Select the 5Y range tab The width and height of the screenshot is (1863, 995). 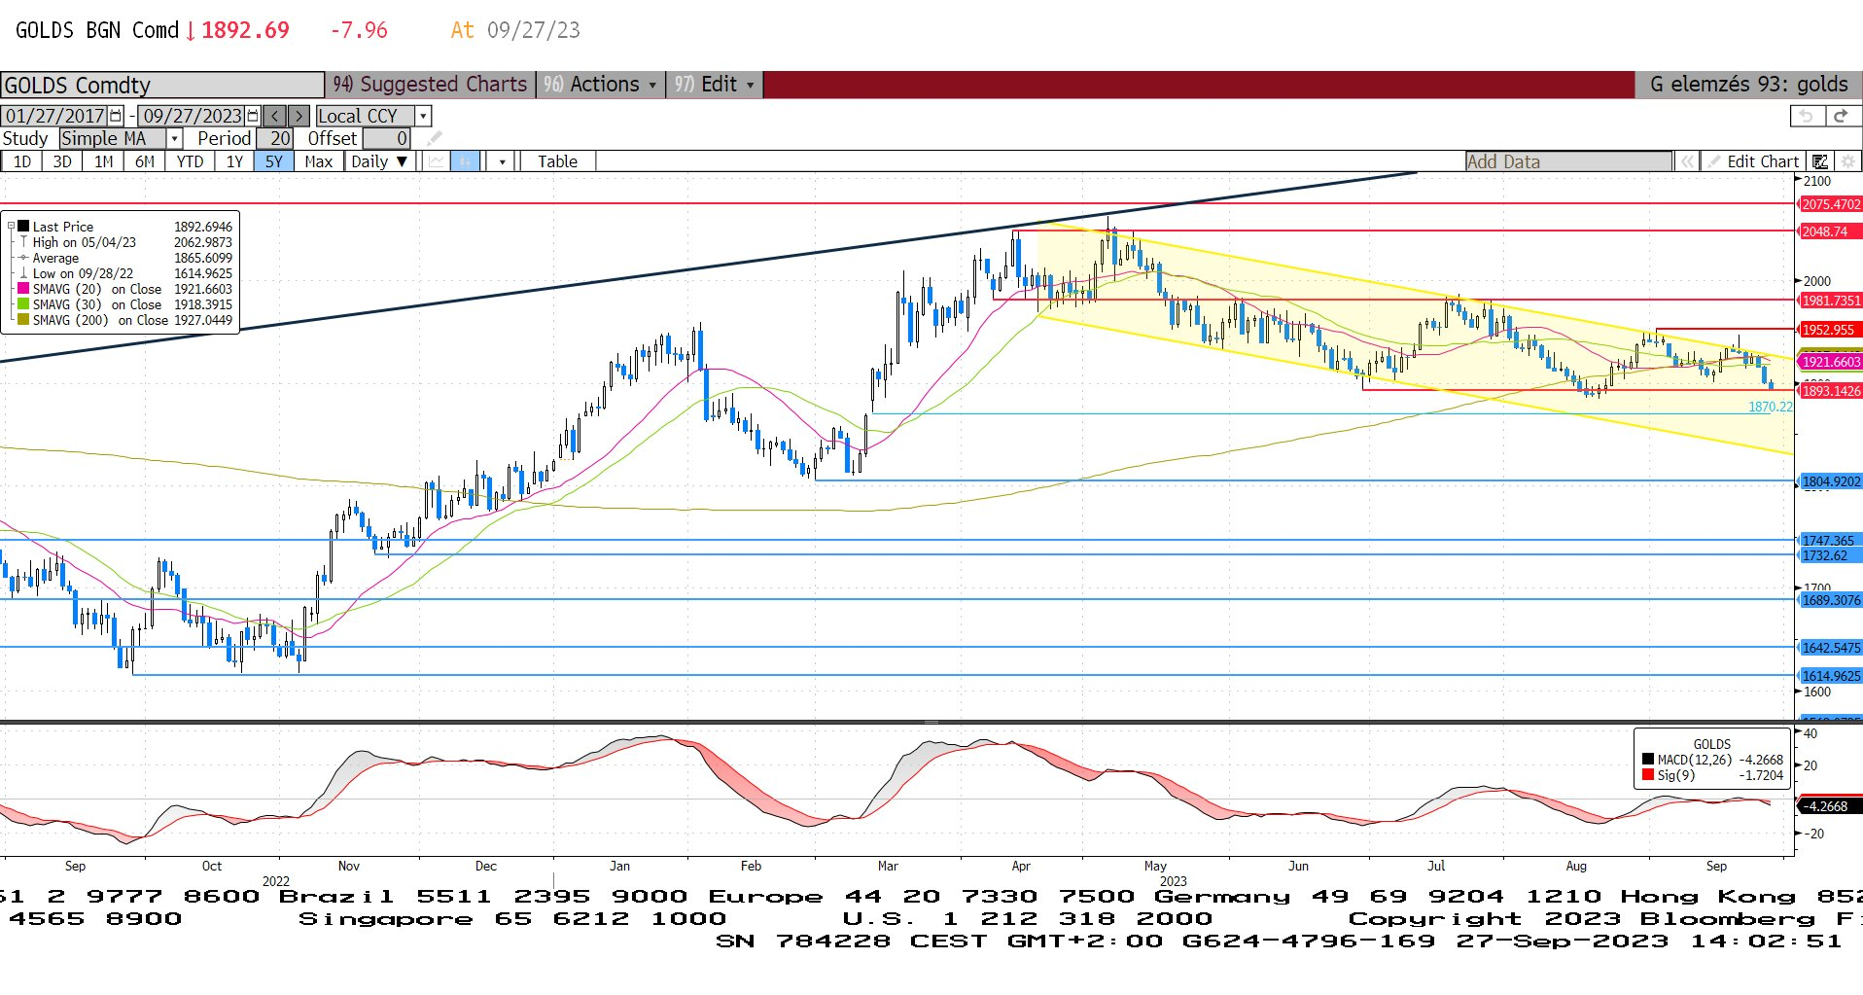click(x=274, y=161)
